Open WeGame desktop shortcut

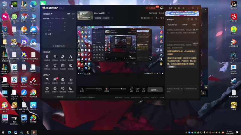[x=234, y=5]
